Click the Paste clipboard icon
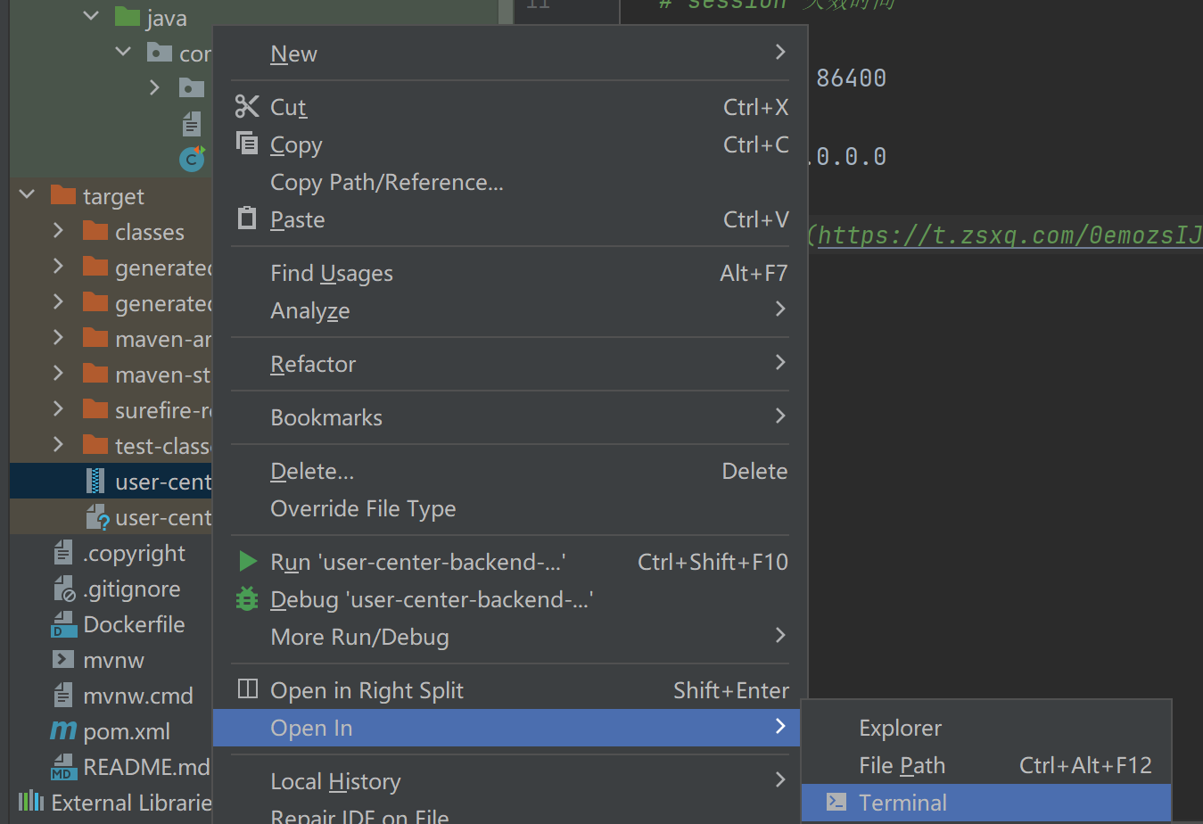Viewport: 1203px width, 824px height. tap(246, 218)
